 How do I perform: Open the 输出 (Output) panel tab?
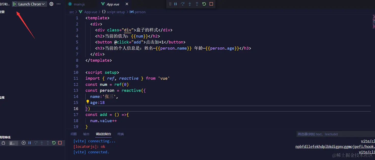[86, 134]
